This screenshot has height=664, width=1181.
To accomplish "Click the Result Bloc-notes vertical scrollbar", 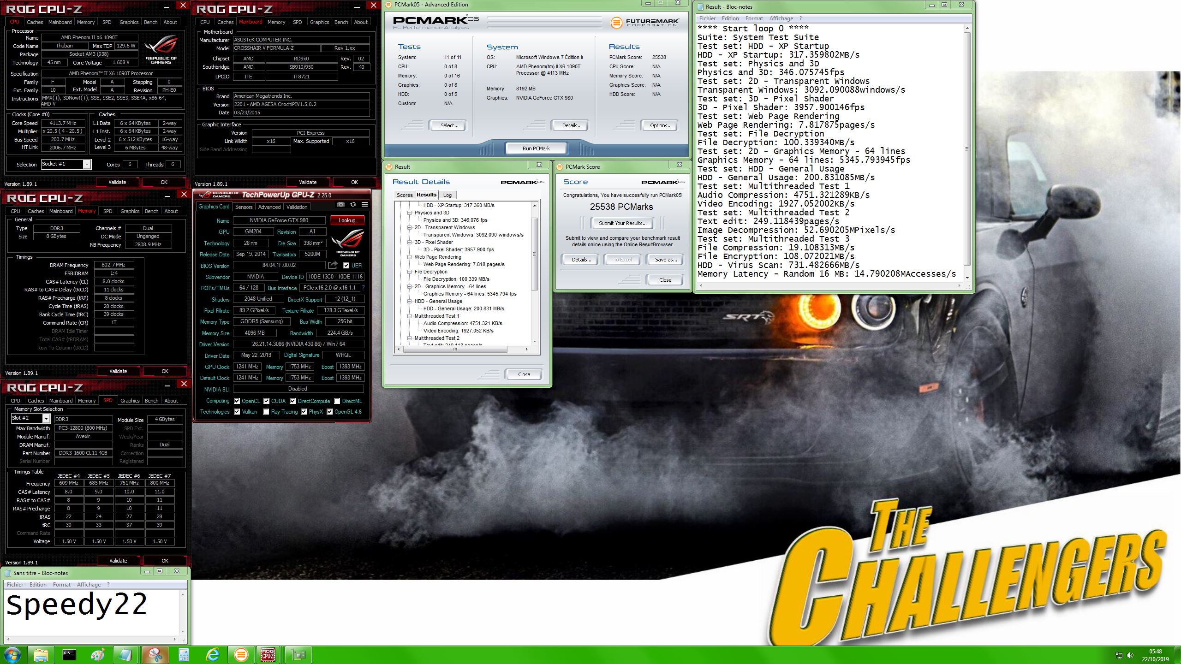I will 966,152.
